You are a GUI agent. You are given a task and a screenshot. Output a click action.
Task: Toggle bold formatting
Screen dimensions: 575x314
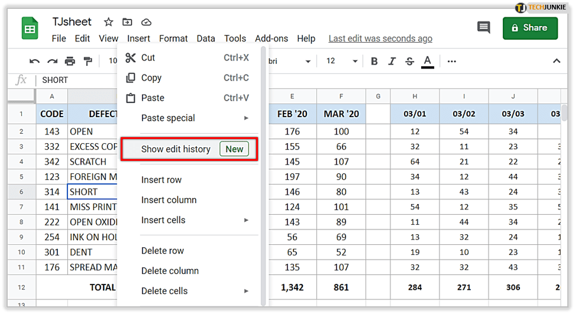click(x=374, y=61)
